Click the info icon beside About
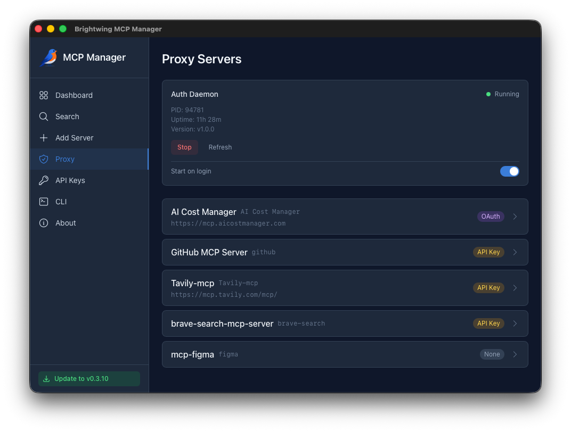Image resolution: width=571 pixels, height=432 pixels. 44,223
